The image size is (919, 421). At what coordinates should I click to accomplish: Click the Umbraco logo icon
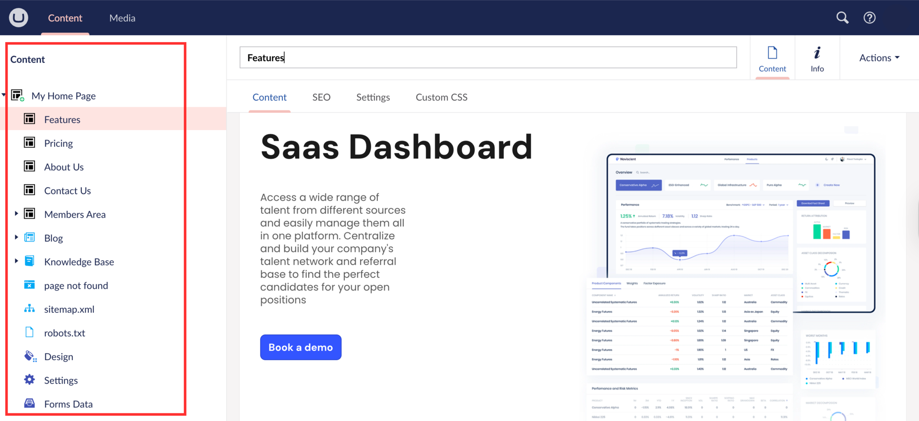pyautogui.click(x=19, y=18)
